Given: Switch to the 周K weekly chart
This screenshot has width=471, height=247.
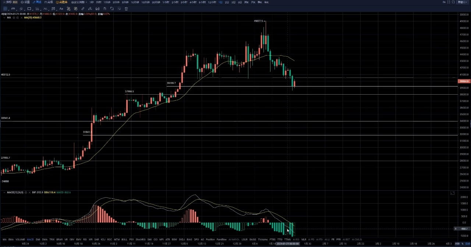Looking at the screenshot, I should (246, 2).
